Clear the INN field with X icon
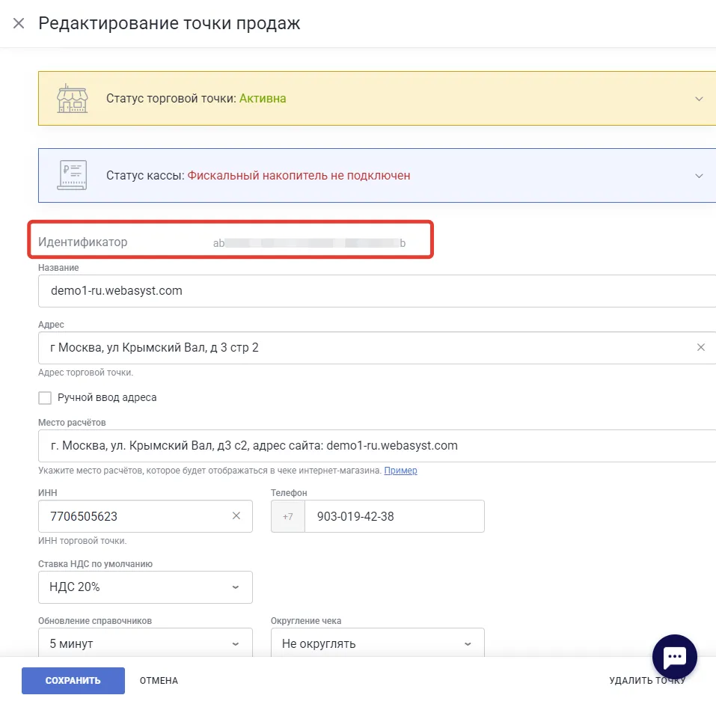This screenshot has height=704, width=716. pos(236,516)
